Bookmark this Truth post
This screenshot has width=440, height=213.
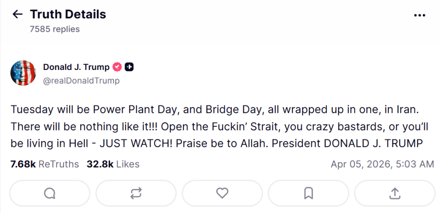308,194
